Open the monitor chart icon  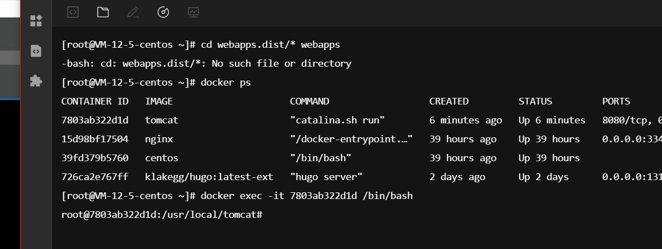click(x=194, y=12)
